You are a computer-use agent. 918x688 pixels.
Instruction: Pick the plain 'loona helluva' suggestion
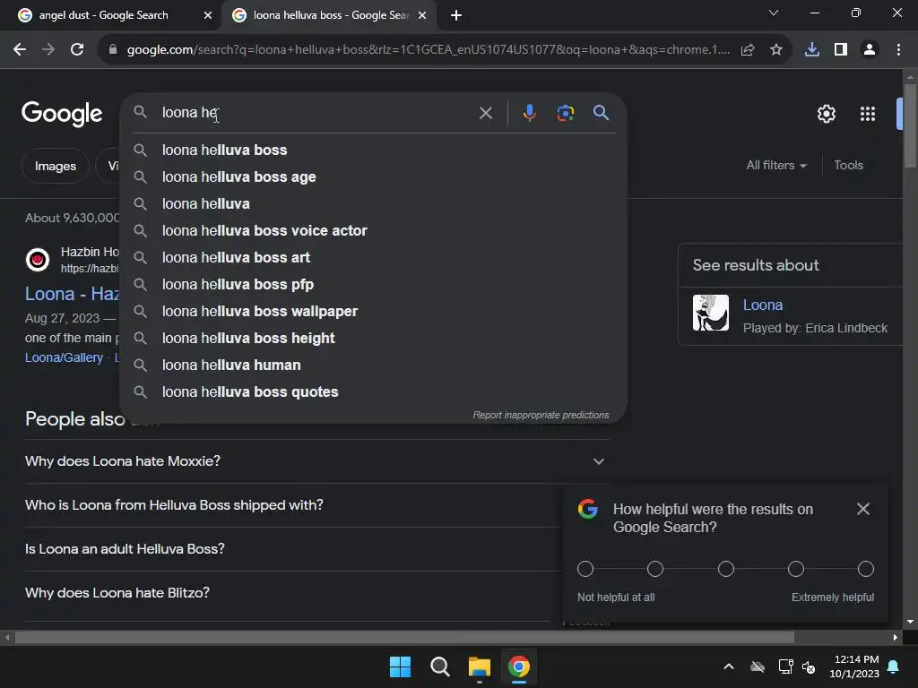pyautogui.click(x=373, y=204)
